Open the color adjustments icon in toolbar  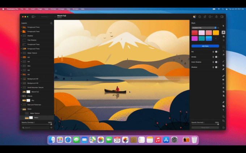194,17
